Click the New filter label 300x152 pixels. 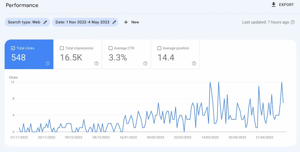135,22
